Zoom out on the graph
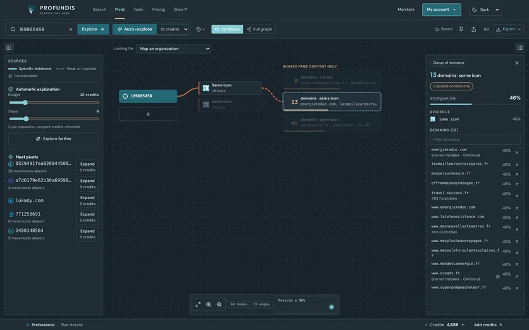Image resolution: width=529 pixels, height=330 pixels. pyautogui.click(x=220, y=304)
